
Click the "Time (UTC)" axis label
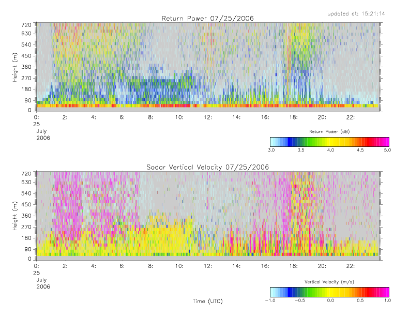208,301
